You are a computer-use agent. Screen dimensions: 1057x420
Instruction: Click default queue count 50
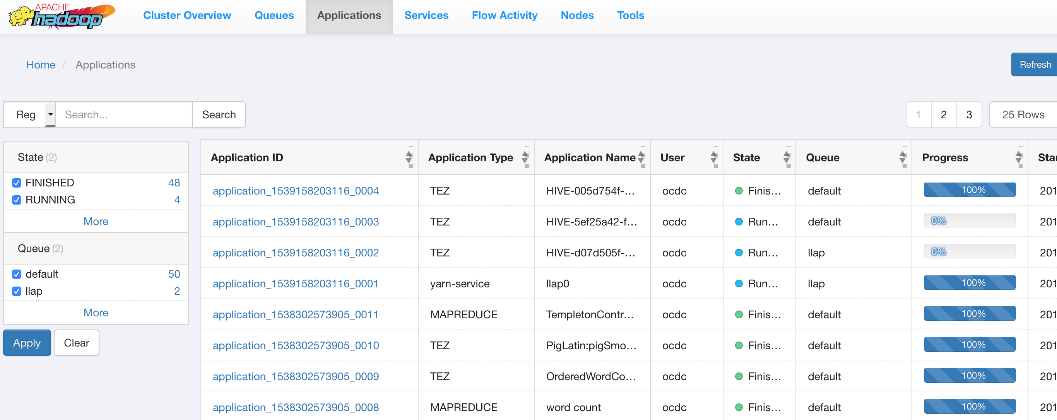(x=174, y=274)
